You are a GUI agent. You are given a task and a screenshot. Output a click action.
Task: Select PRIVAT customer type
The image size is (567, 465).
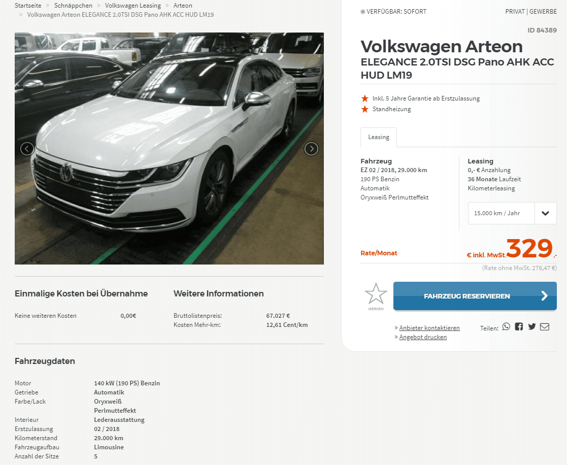[x=515, y=12]
